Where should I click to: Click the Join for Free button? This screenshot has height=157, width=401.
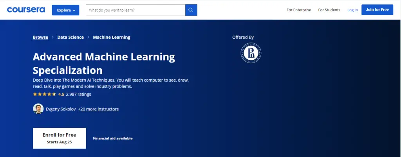377,10
